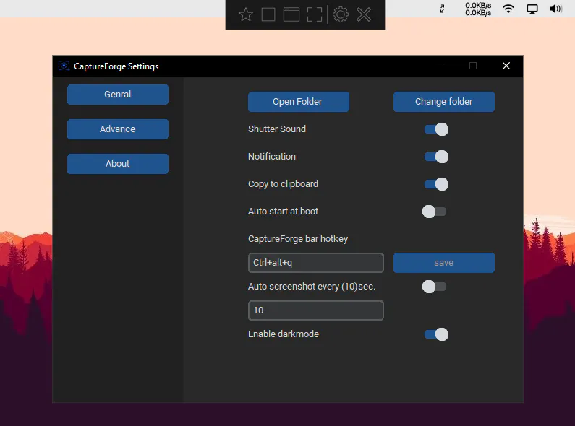Click the network speed 0.0KB/s indicator
This screenshot has height=426, width=575.
pyautogui.click(x=478, y=9)
